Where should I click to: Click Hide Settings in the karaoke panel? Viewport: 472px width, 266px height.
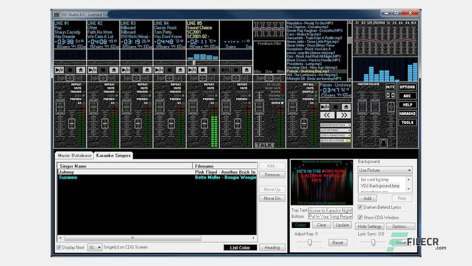(x=369, y=226)
